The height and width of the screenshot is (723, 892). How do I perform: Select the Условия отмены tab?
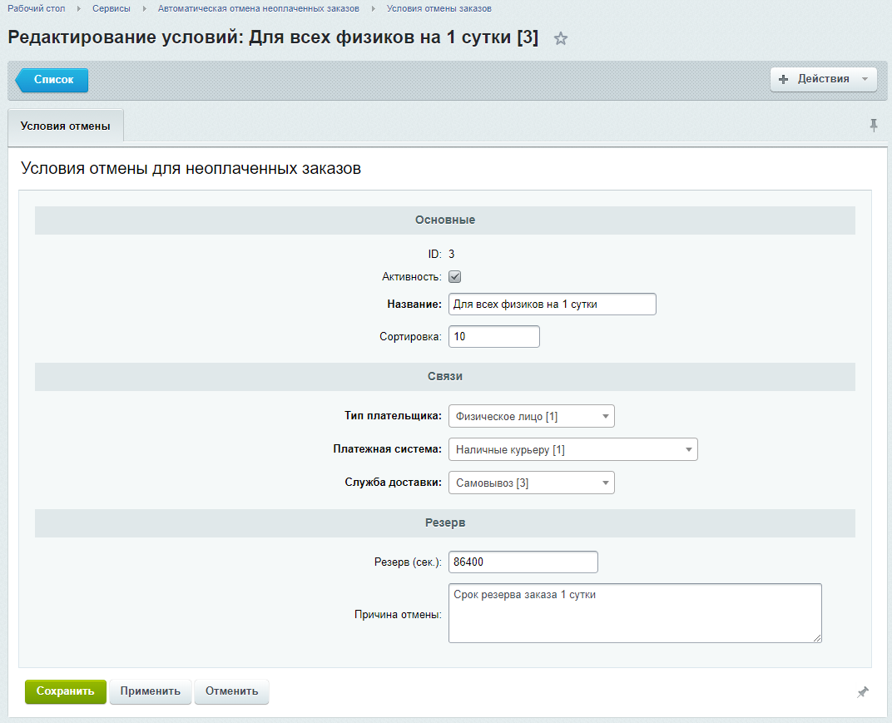pyautogui.click(x=65, y=126)
